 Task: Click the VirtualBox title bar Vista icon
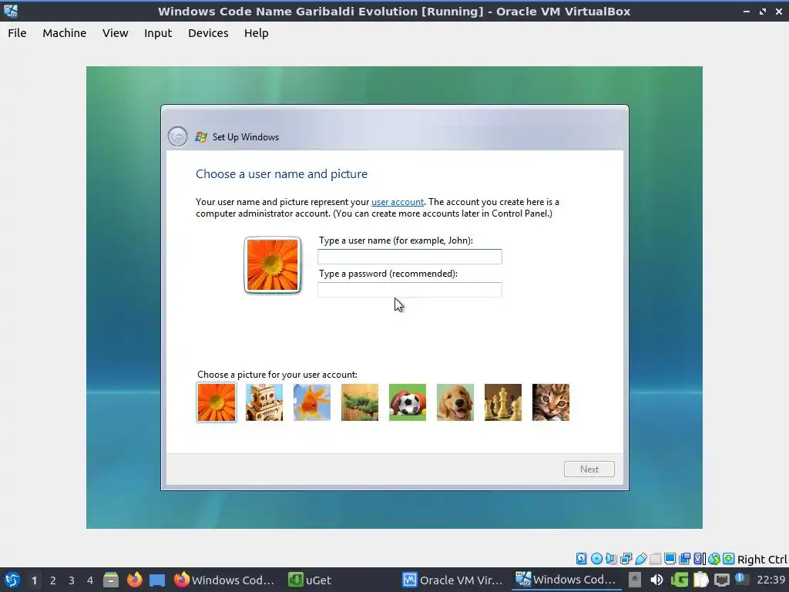click(11, 11)
